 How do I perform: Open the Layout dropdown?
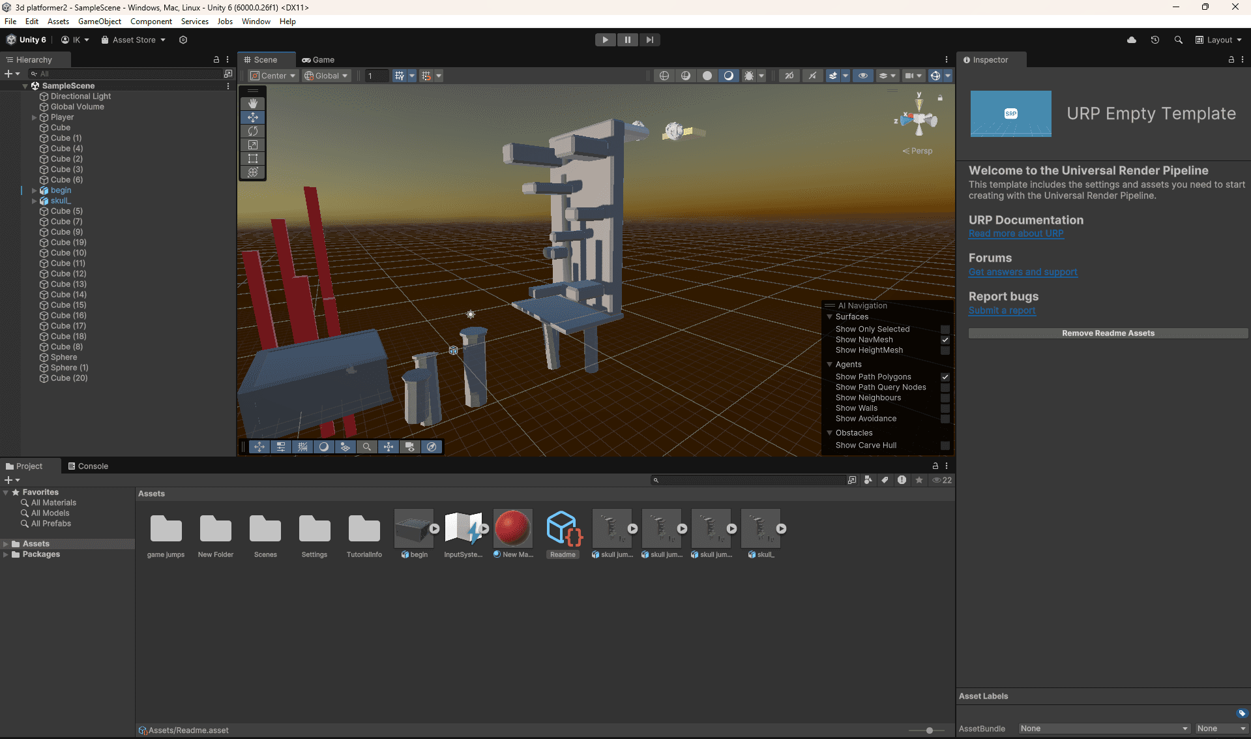[x=1218, y=40]
